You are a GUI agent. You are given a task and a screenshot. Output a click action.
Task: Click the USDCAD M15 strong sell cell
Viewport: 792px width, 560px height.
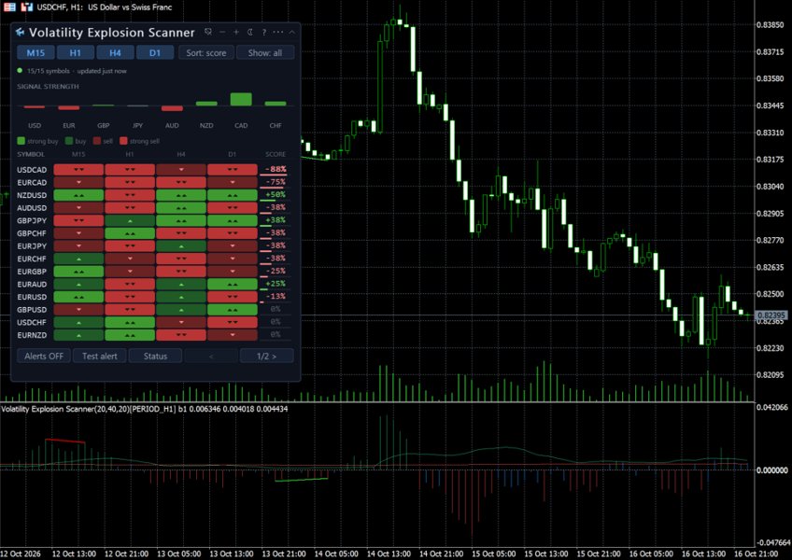tap(78, 170)
